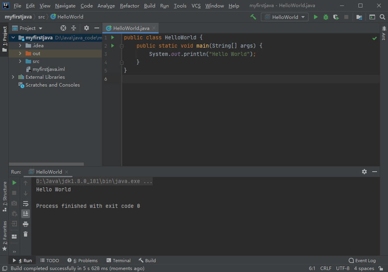Expand the src folder in tree
388x272 pixels.
(20, 61)
